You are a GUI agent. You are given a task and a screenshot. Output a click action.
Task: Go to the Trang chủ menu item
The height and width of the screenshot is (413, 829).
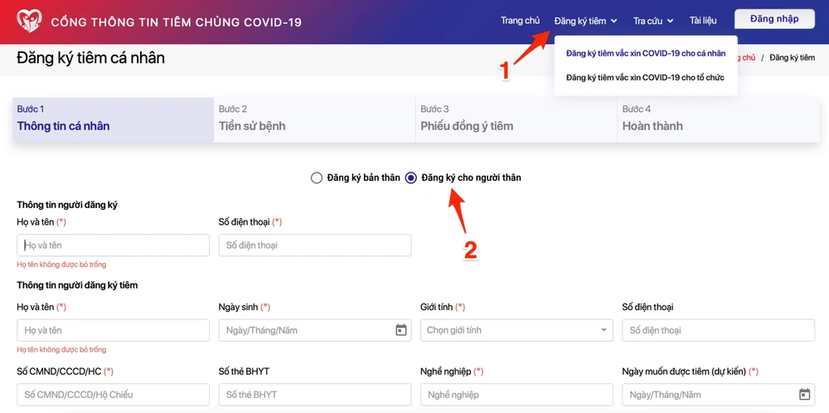520,21
